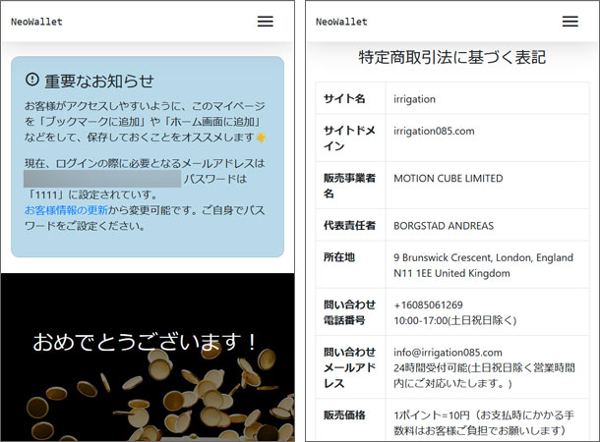
Task: Open hamburger menu above the 重要なお知らせ notice
Action: (265, 22)
